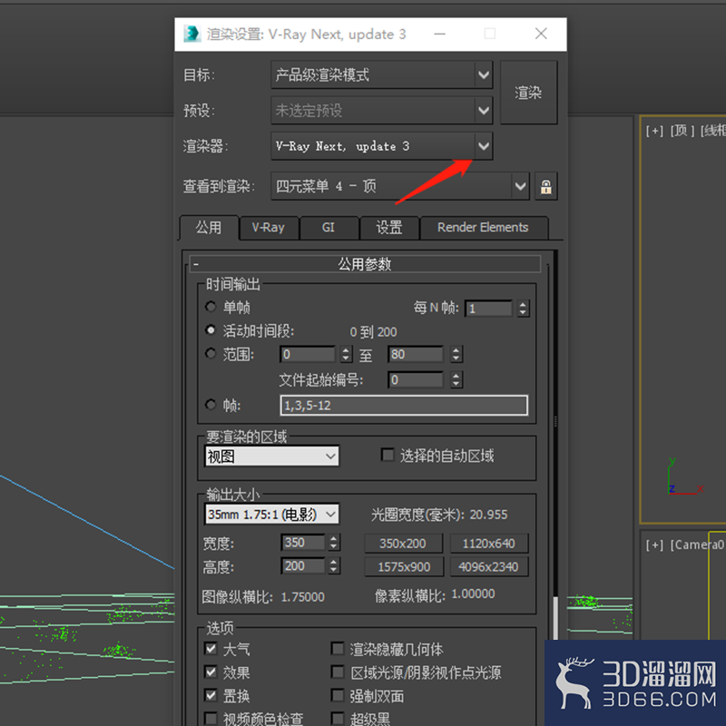Toggle the 置换 checkbox
The height and width of the screenshot is (726, 726).
pyautogui.click(x=211, y=695)
